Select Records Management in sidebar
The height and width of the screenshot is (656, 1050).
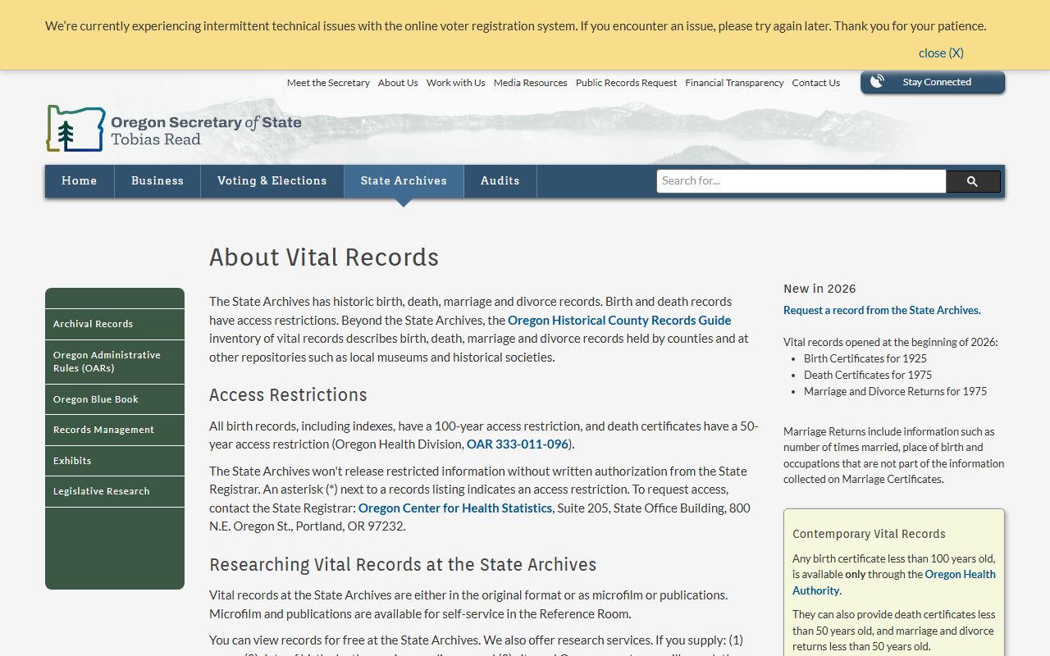[x=115, y=430]
